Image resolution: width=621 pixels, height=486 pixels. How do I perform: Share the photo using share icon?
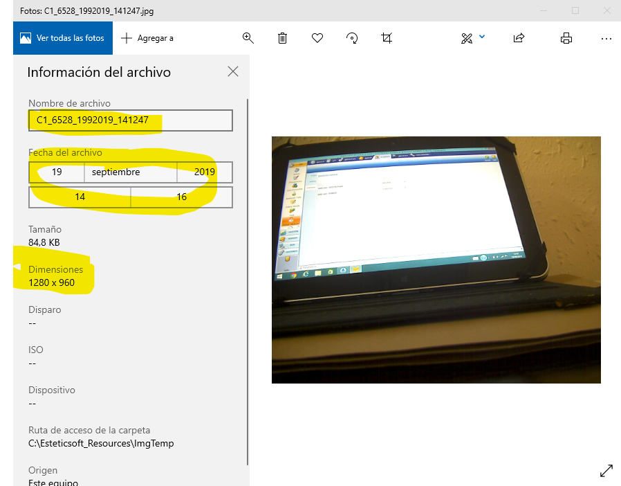coord(519,38)
